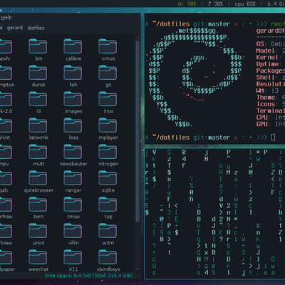
Task: Open the nitrogen folder
Action: tap(108, 155)
